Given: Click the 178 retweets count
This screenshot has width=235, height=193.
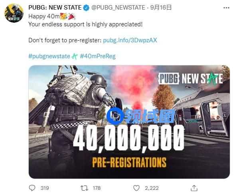Looking at the screenshot, I should (97, 188).
